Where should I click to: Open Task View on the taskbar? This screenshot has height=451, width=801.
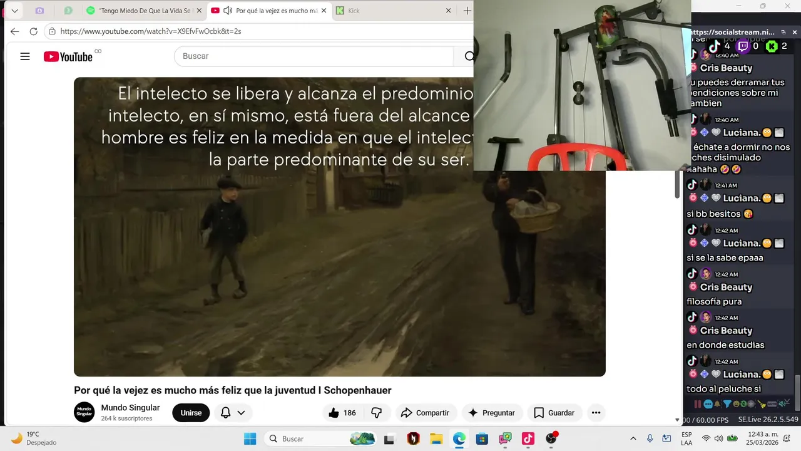389,438
